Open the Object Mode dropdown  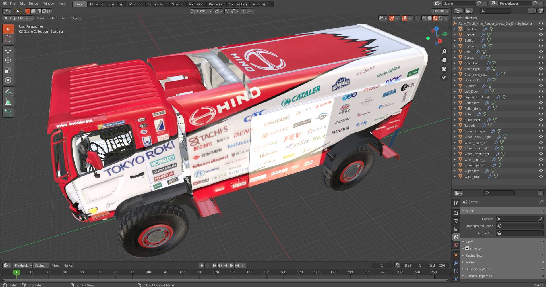(x=18, y=18)
